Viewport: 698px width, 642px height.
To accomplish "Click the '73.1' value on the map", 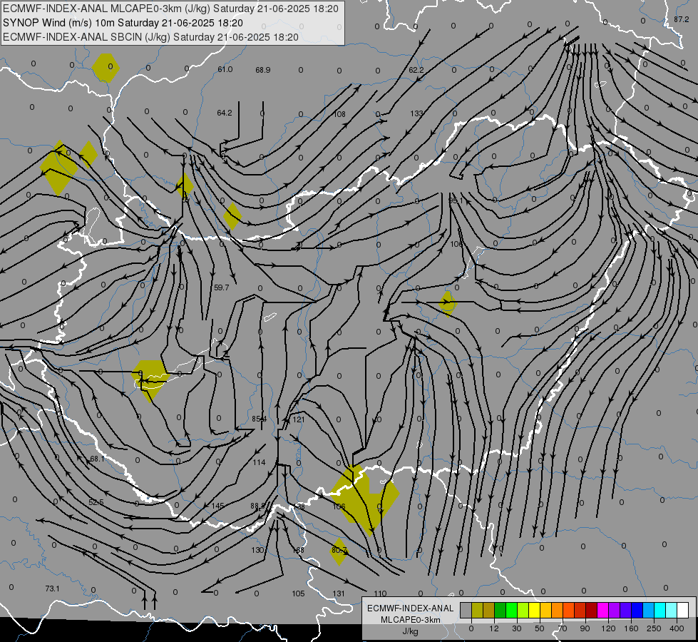I will tap(52, 589).
